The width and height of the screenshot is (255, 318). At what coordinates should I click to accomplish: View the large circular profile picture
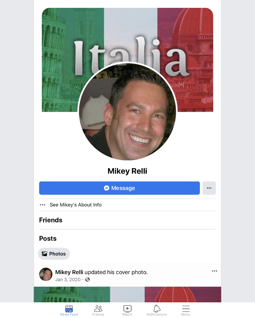pyautogui.click(x=128, y=112)
